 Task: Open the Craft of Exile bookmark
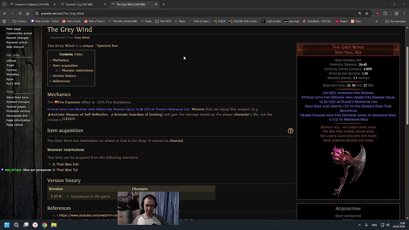point(271,21)
